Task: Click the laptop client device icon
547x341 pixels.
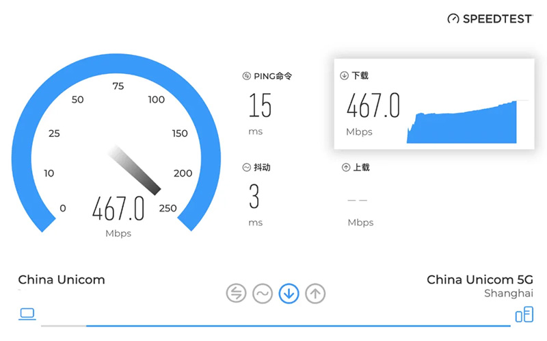Action: pos(27,314)
